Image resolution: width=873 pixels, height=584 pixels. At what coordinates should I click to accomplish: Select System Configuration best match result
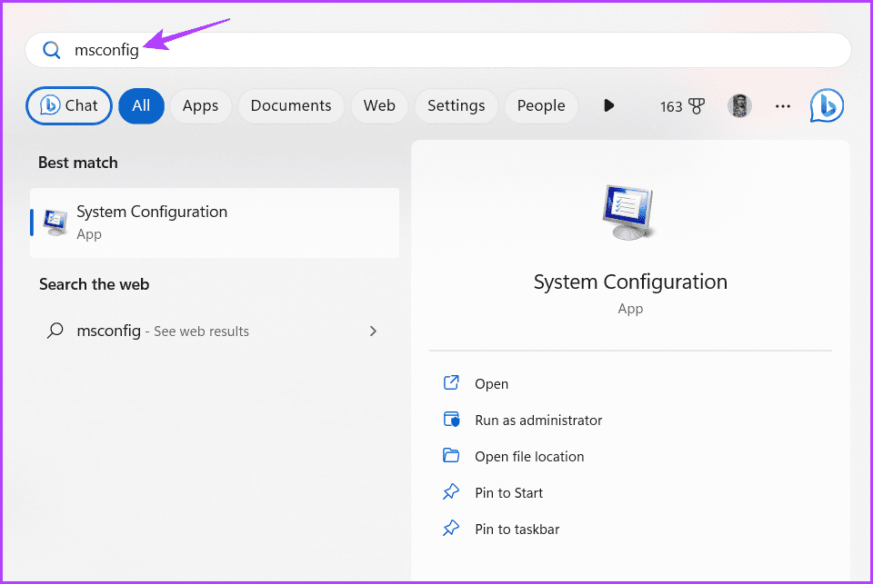point(215,223)
